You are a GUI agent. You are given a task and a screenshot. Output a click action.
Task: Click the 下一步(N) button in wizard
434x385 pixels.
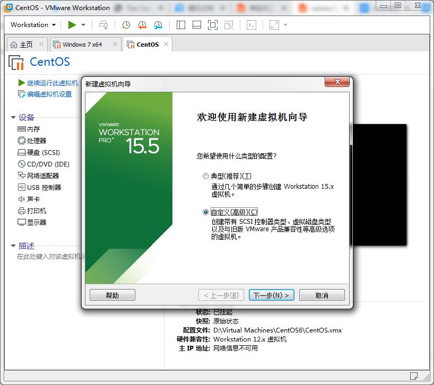[x=271, y=295]
